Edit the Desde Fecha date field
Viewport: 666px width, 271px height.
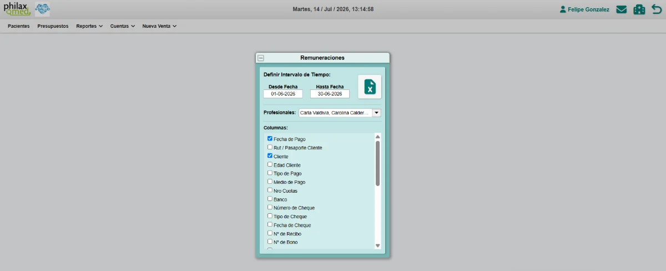(x=283, y=94)
